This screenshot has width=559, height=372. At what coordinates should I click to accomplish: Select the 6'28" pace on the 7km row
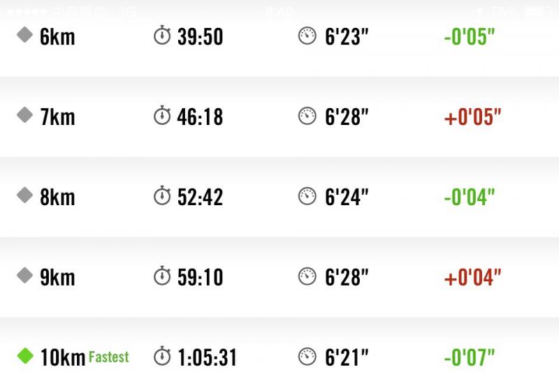pos(347,117)
